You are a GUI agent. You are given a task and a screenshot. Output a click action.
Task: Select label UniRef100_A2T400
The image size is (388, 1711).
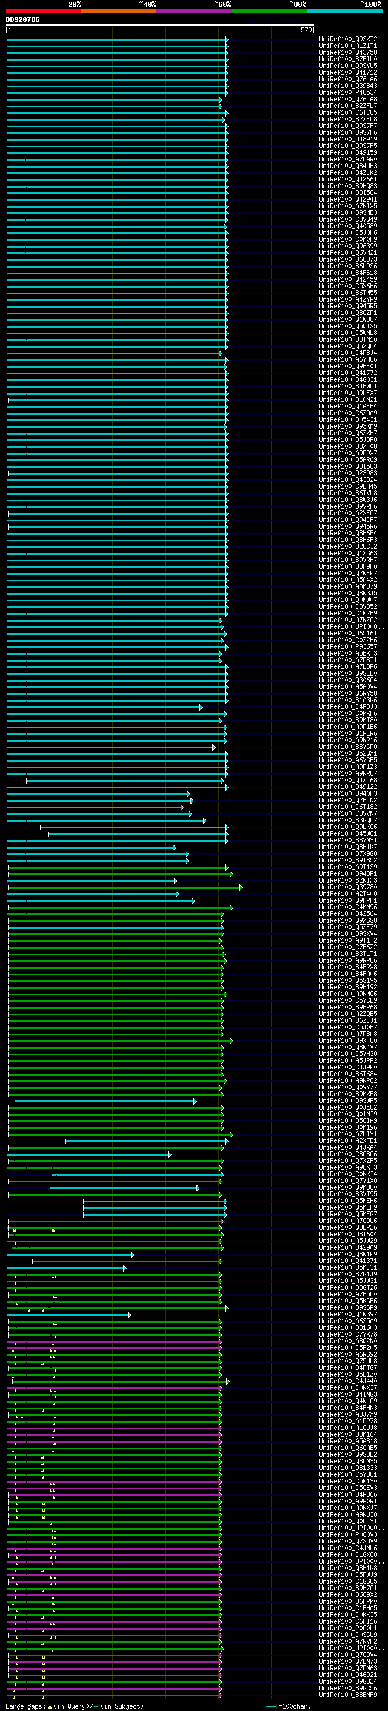[x=348, y=893]
